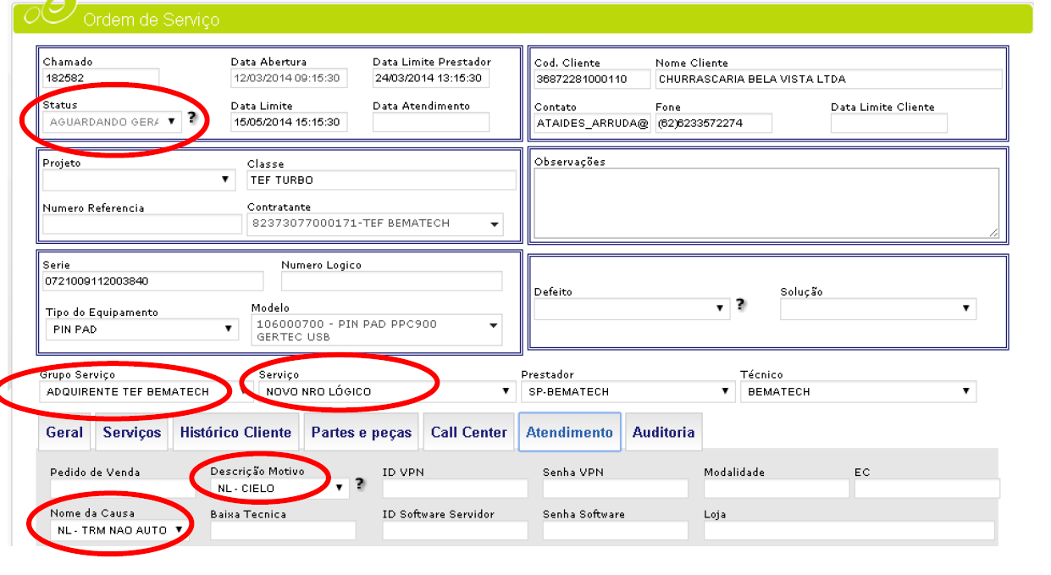Click the Nome Cliente field

[x=828, y=80]
